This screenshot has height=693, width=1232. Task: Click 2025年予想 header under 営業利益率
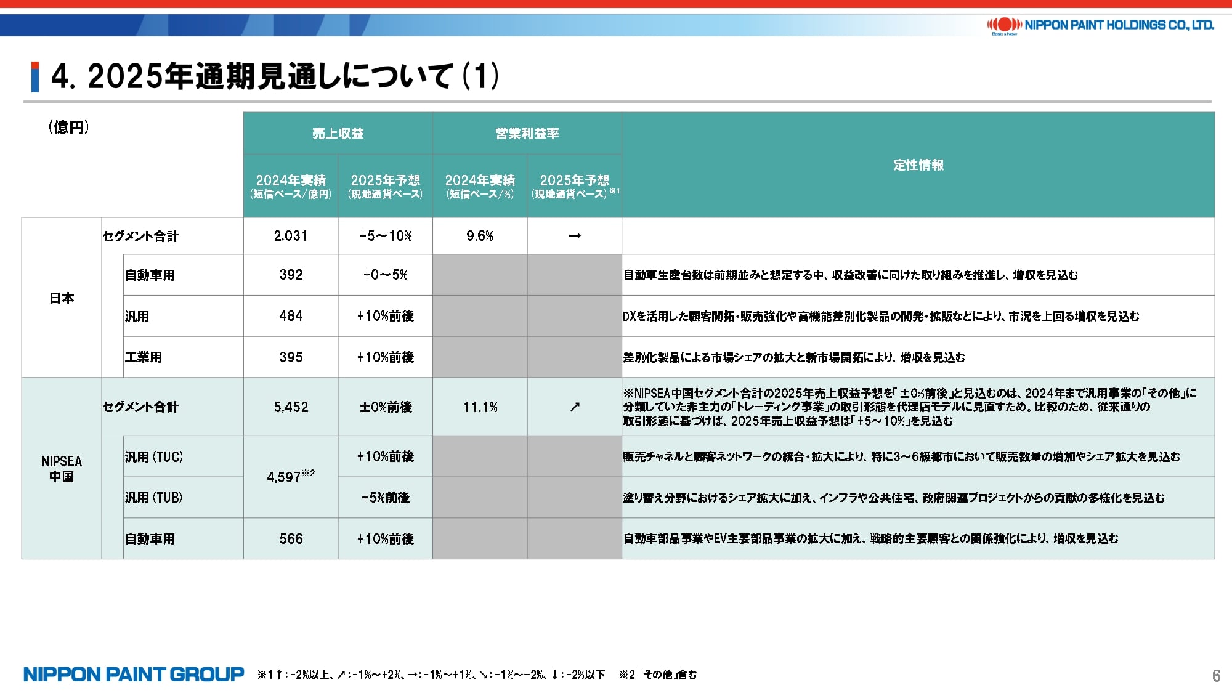coord(575,186)
